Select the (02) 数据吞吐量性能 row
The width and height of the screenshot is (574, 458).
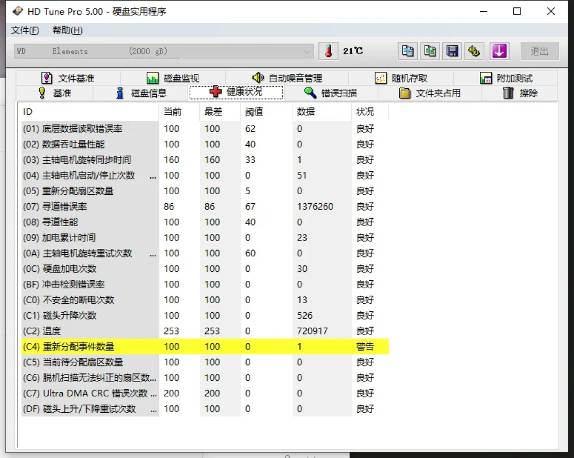coord(205,144)
